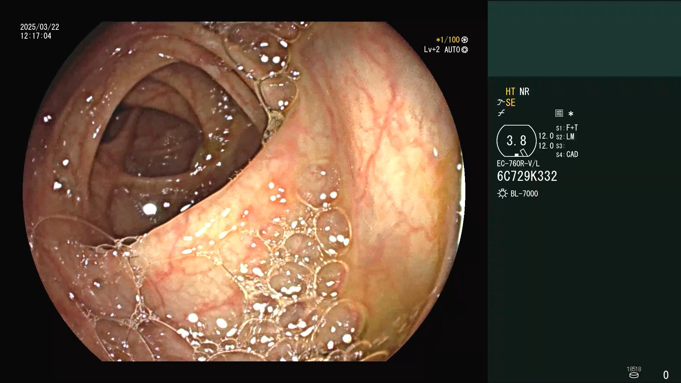Click the shutter speed value *1/100

448,40
